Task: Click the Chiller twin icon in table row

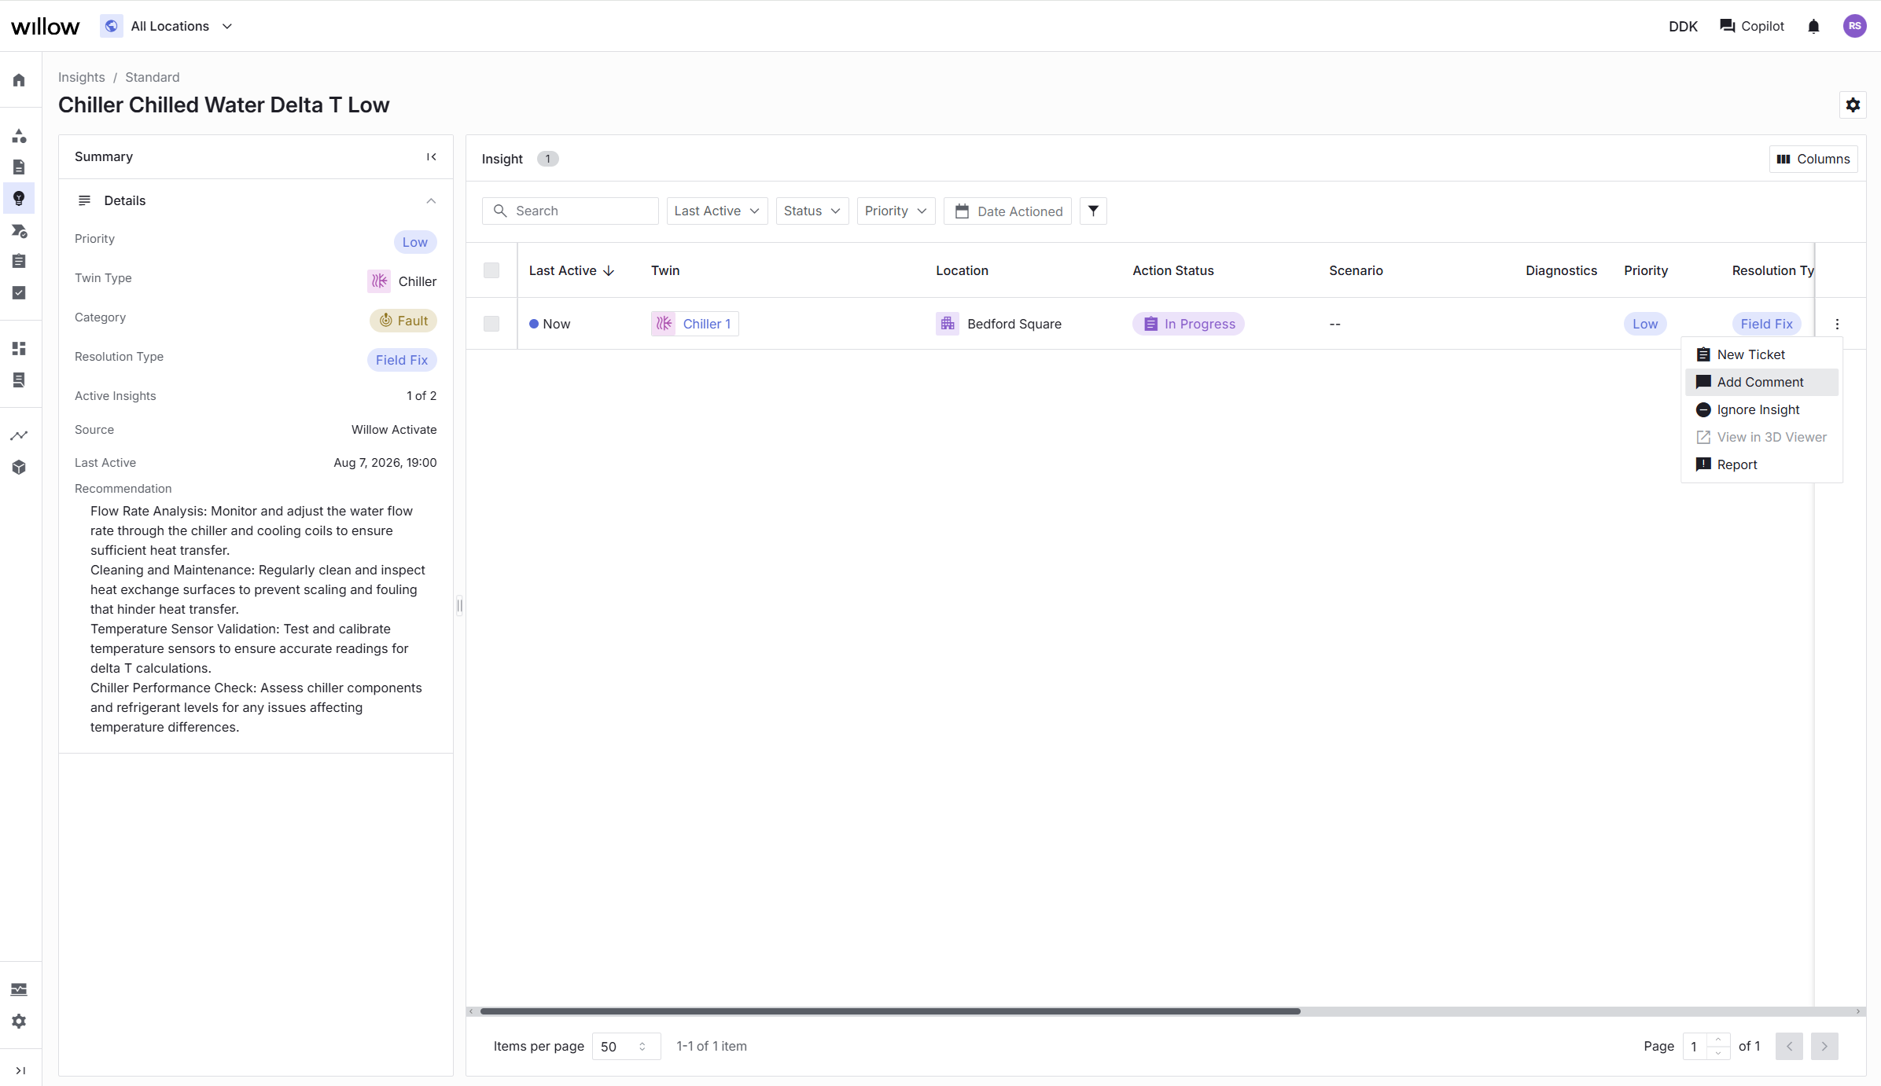Action: [664, 324]
